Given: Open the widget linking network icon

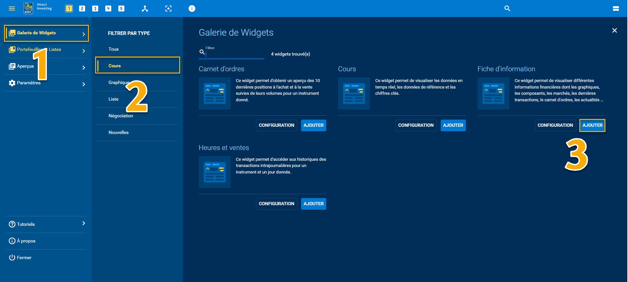Looking at the screenshot, I should (x=145, y=8).
